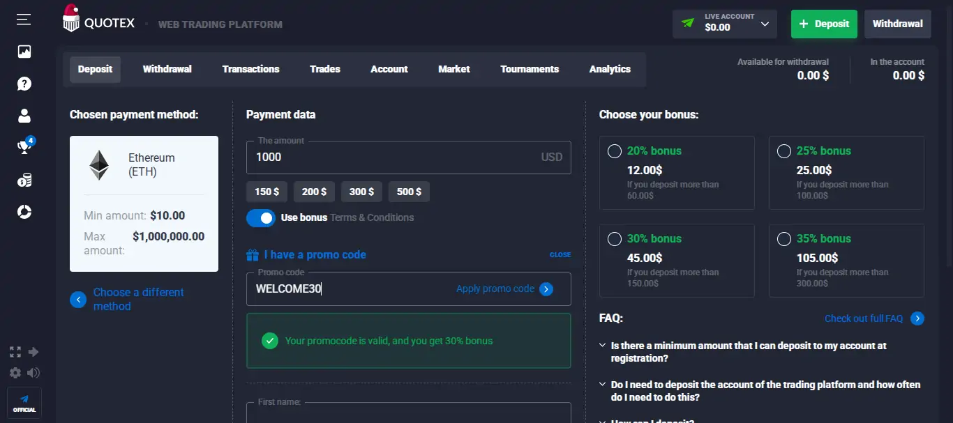
Task: Open the question mark support icon
Action: 24,84
